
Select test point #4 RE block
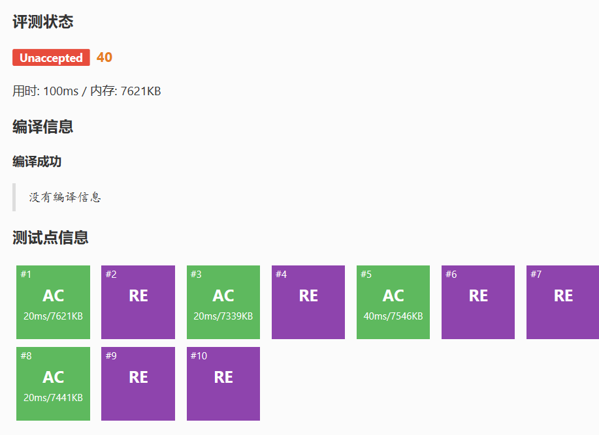tap(308, 302)
